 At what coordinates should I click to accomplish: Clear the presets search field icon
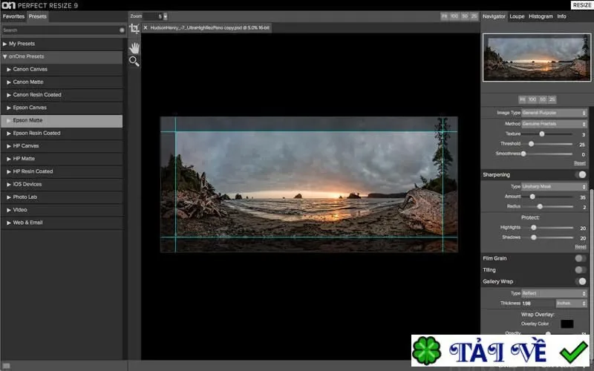122,30
